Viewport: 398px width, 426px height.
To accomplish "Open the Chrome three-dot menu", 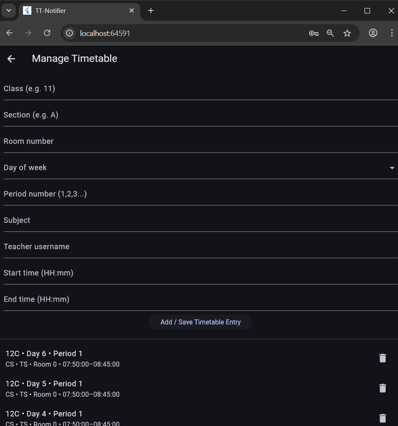I will point(392,33).
